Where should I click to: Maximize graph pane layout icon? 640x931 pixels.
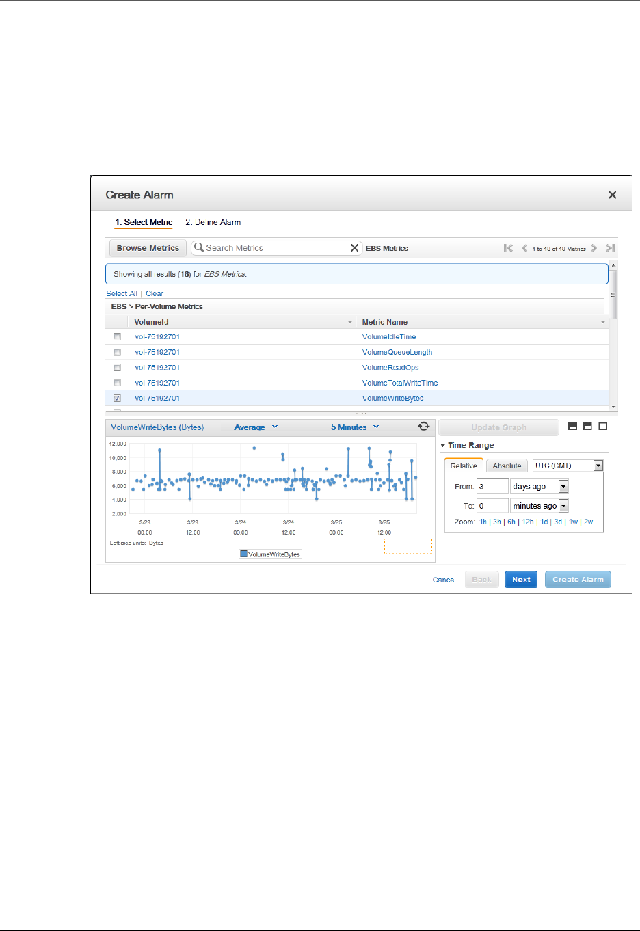(602, 426)
